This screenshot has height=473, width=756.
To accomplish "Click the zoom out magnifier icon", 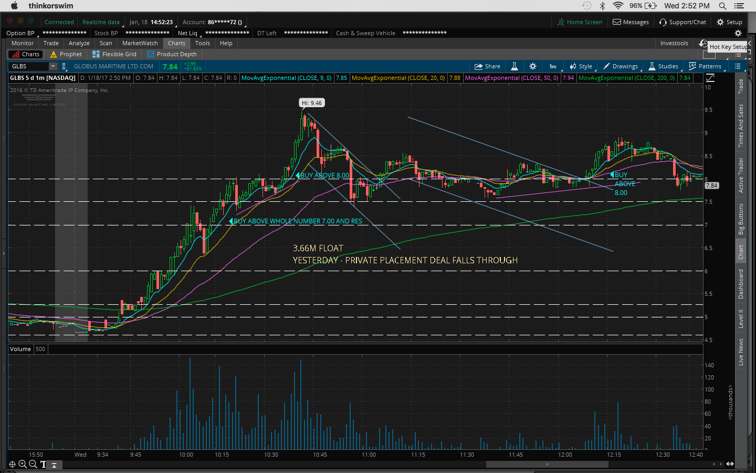I will point(33,464).
